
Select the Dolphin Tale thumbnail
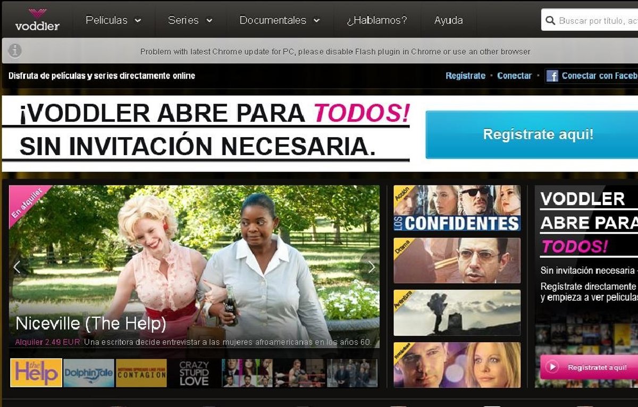[89, 373]
